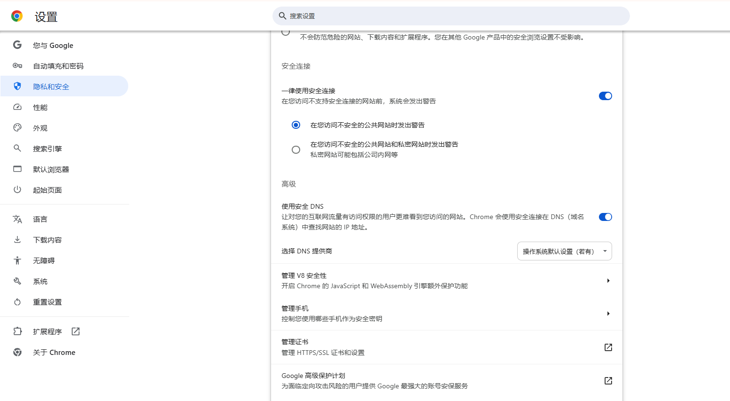Toggle the 一律使用安全连接 switch
This screenshot has height=401, width=730.
click(x=606, y=96)
